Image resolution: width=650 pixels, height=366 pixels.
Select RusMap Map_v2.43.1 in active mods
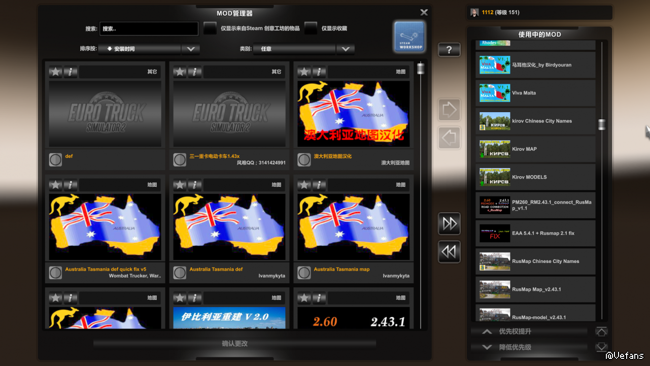coord(535,289)
